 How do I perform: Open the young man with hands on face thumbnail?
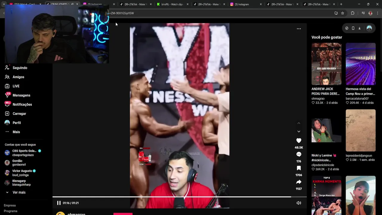tap(361, 195)
